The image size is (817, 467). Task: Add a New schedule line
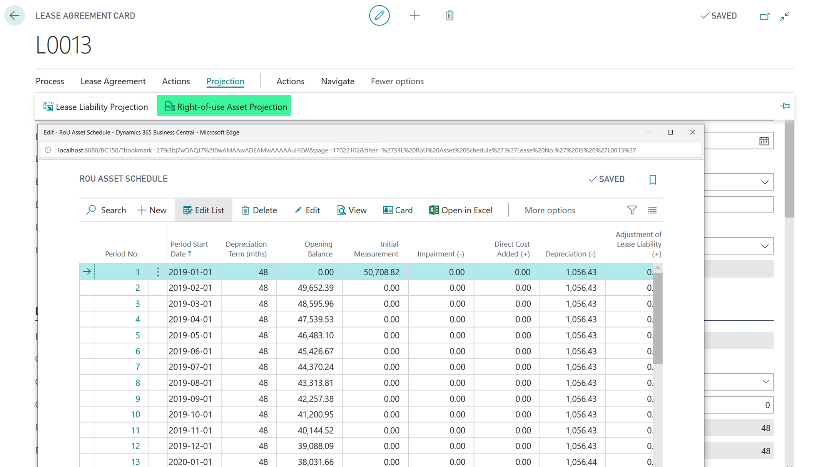(x=152, y=210)
